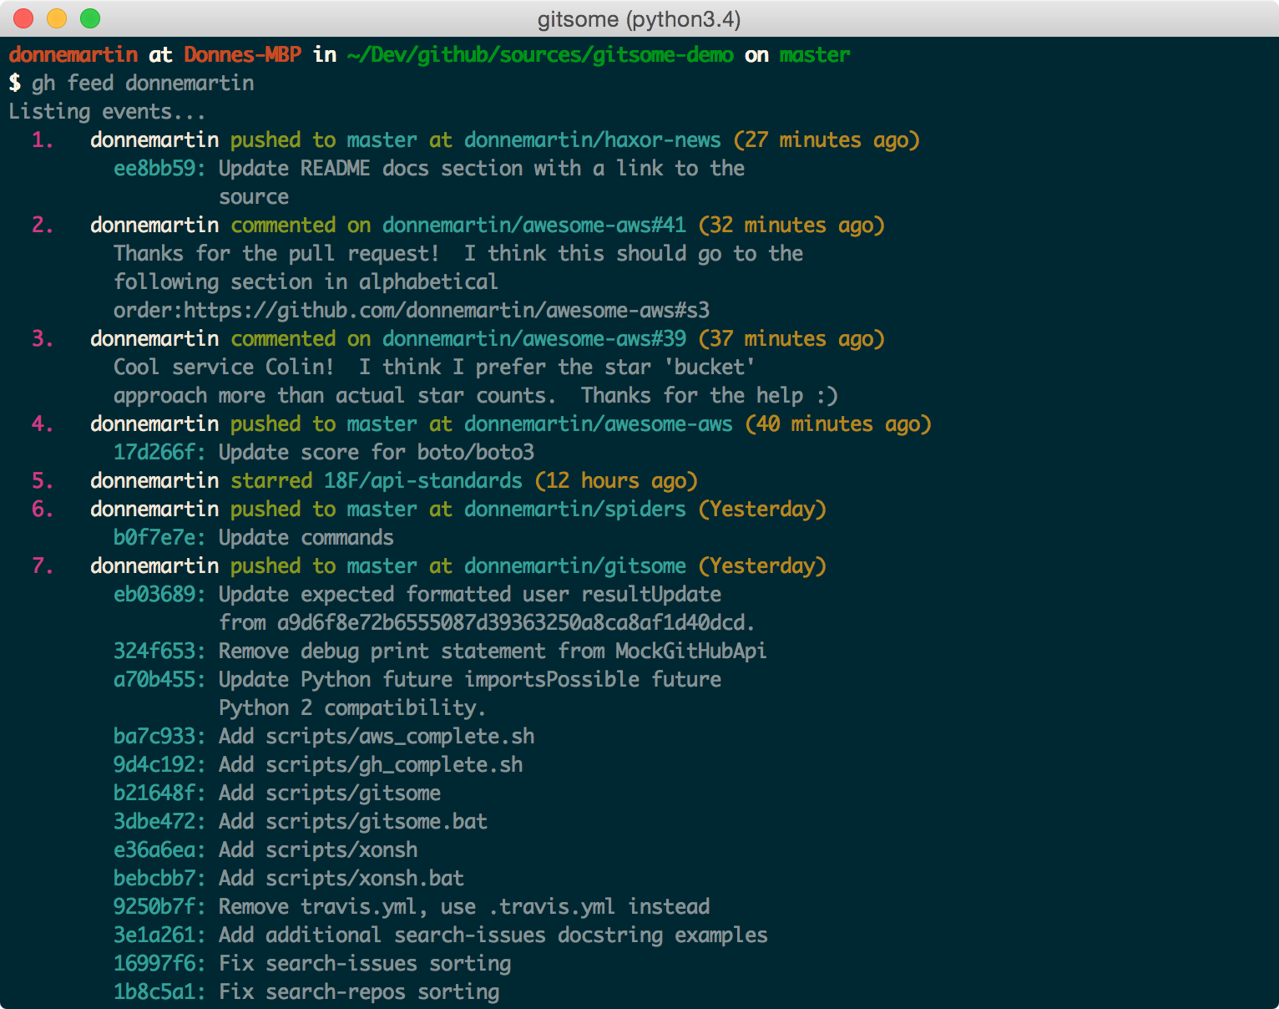Click commit hash '9d4c192:'
This screenshot has height=1009, width=1279.
[x=159, y=765]
